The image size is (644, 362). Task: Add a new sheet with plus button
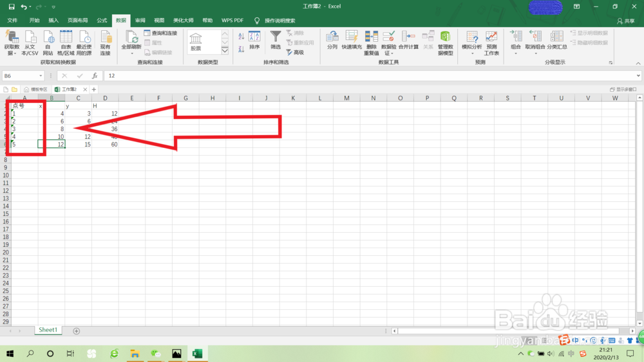(77, 331)
